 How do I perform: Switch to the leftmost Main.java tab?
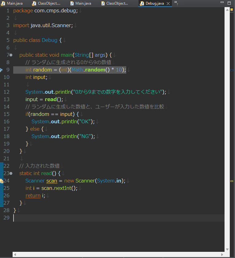14,3
